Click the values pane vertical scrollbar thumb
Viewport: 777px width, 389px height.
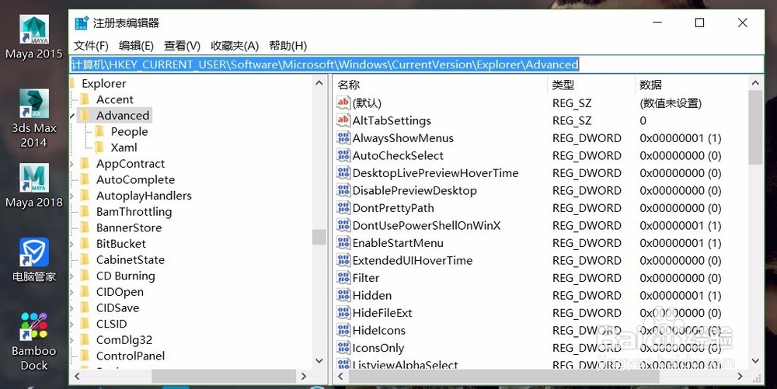click(755, 127)
